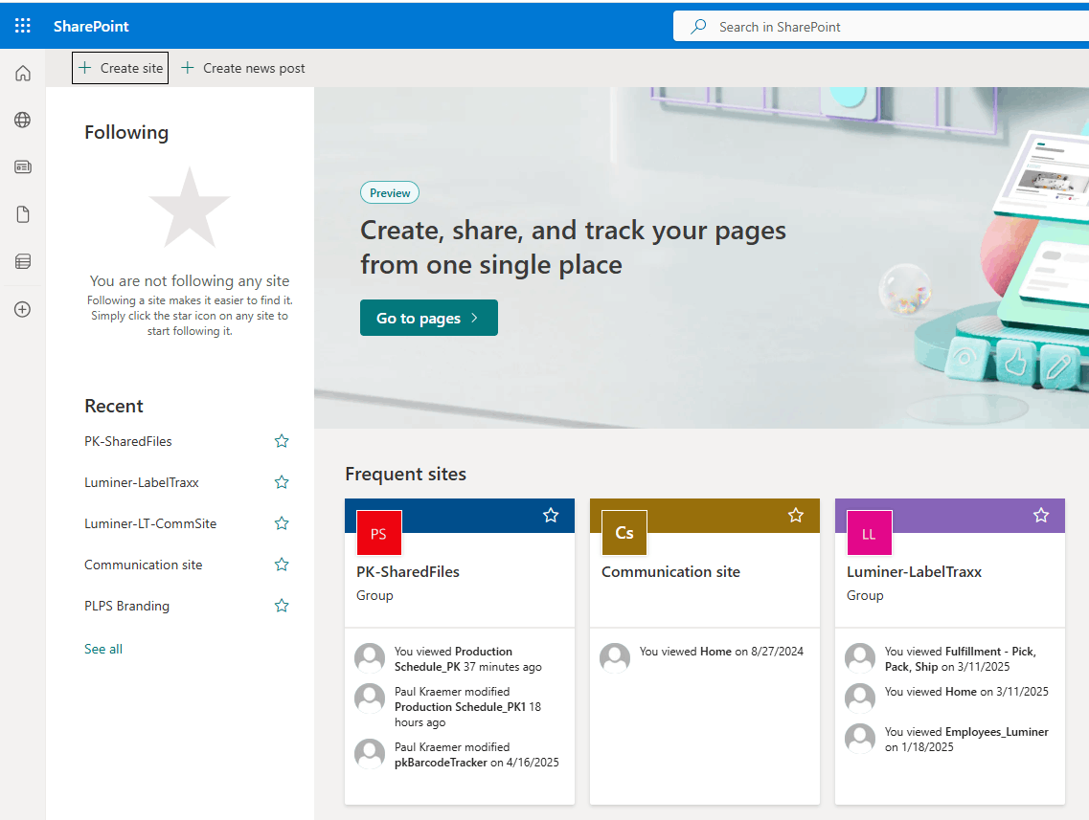
Task: Click the Create site button
Action: point(120,68)
